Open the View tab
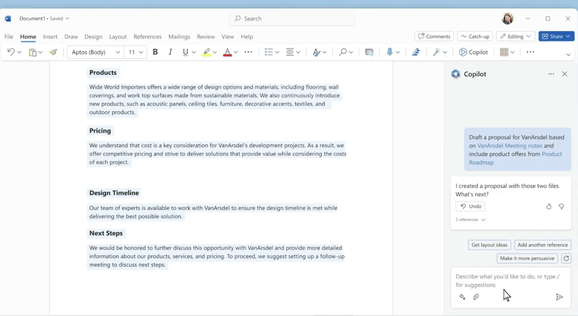Screen dimensions: 578x316 228,37
